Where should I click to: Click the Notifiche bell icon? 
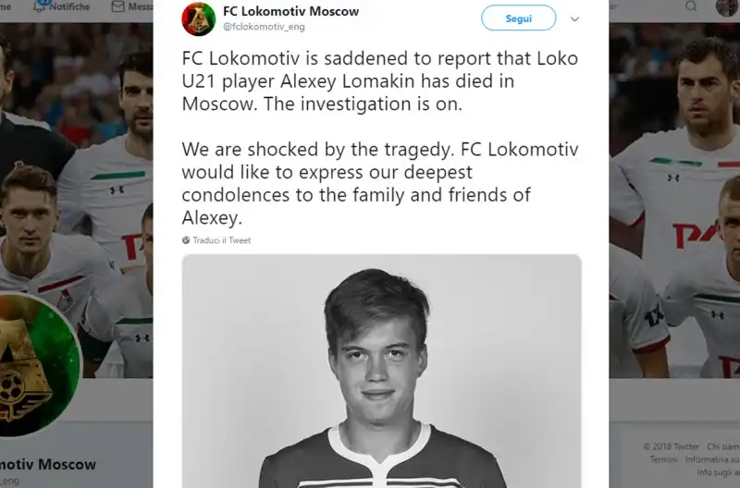point(40,6)
